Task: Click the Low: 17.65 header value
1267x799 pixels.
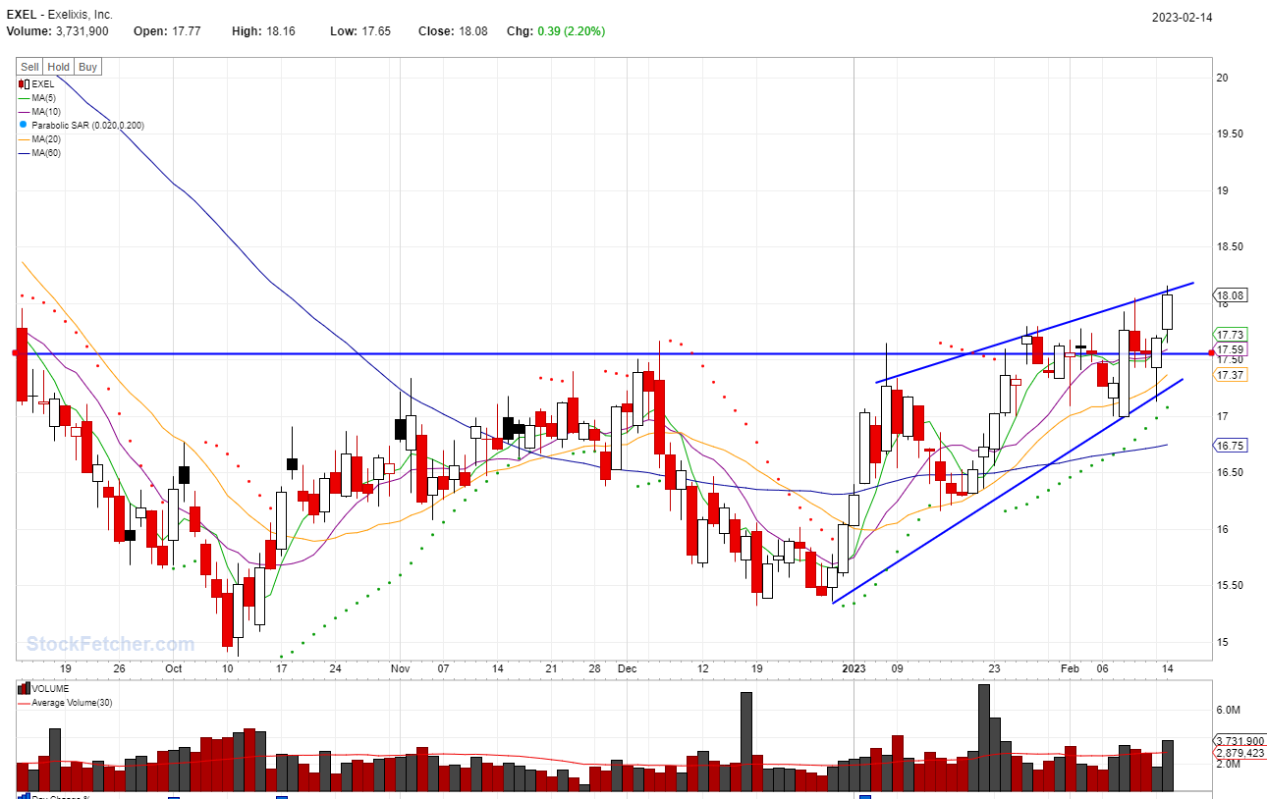Action: pyautogui.click(x=359, y=31)
